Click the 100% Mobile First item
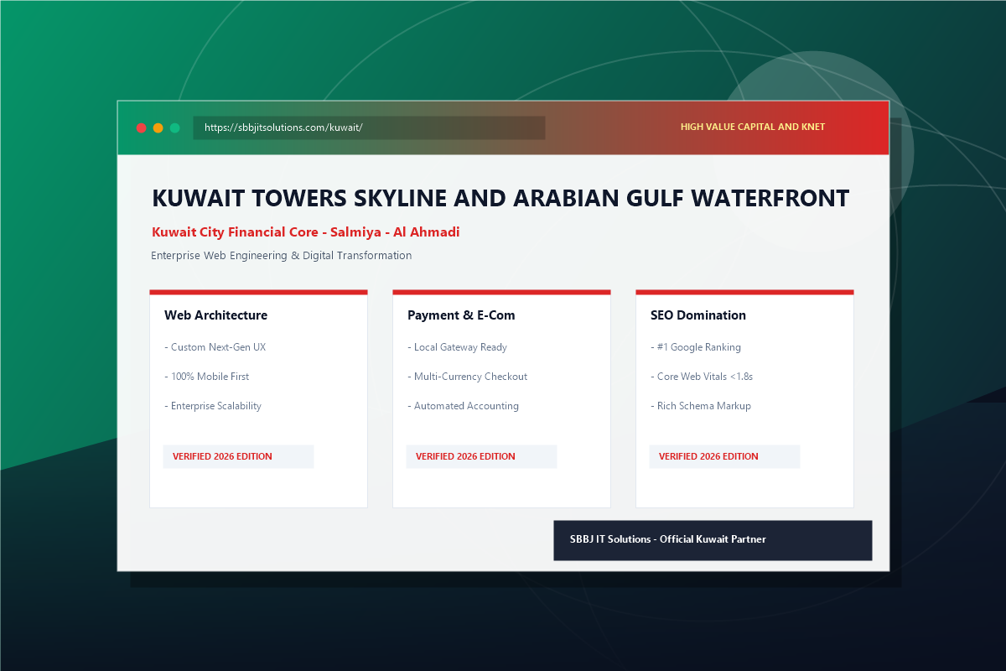The height and width of the screenshot is (671, 1006). coord(206,377)
